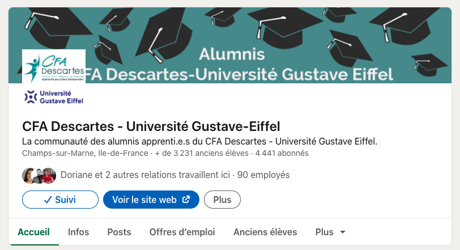Click the "4 441 abonnés" follower count
460x250 pixels.
click(282, 154)
